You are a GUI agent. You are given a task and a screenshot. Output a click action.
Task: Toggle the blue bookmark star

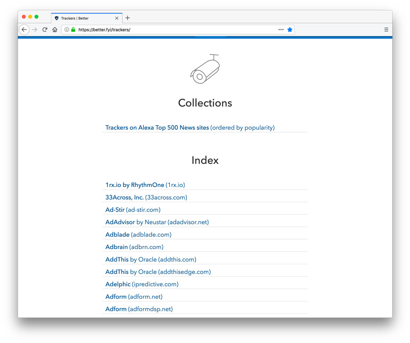[290, 30]
